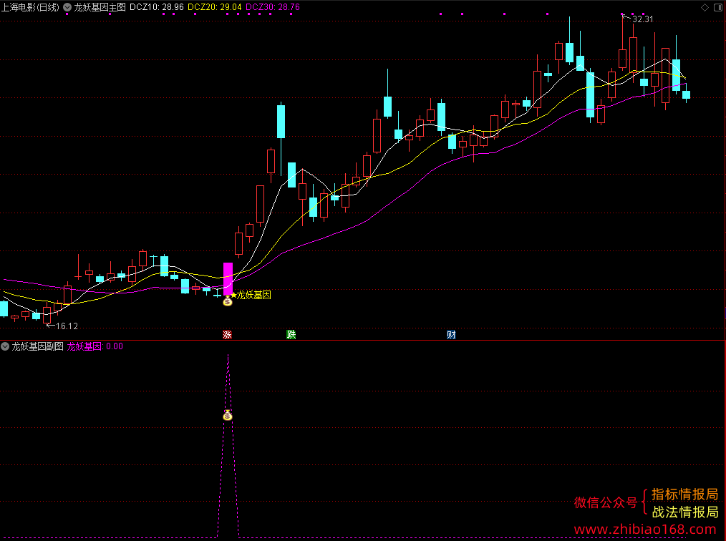This screenshot has width=726, height=541.
Task: Click the 16.12 low price label
Action: click(x=67, y=326)
